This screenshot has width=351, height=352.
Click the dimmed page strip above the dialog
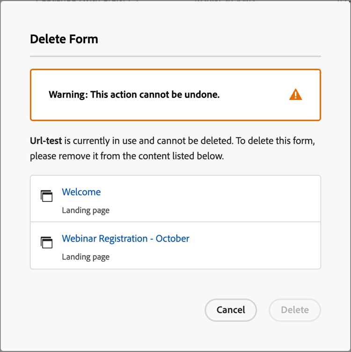click(x=175, y=1)
